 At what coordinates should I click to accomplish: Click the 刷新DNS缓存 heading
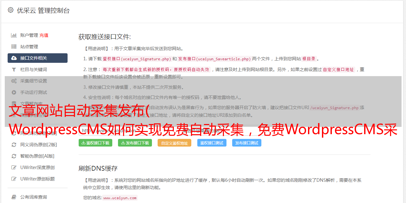tap(98, 168)
